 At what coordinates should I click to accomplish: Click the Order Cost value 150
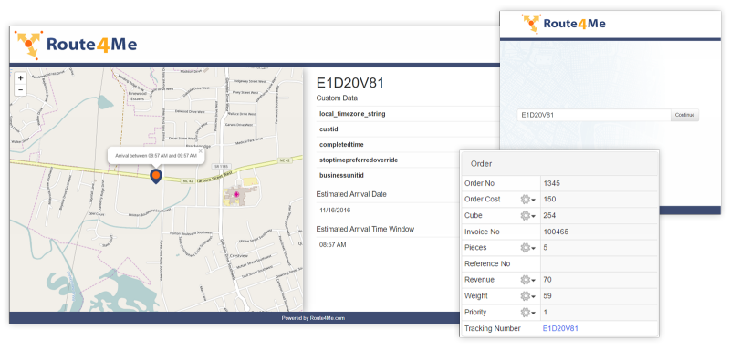tap(549, 200)
